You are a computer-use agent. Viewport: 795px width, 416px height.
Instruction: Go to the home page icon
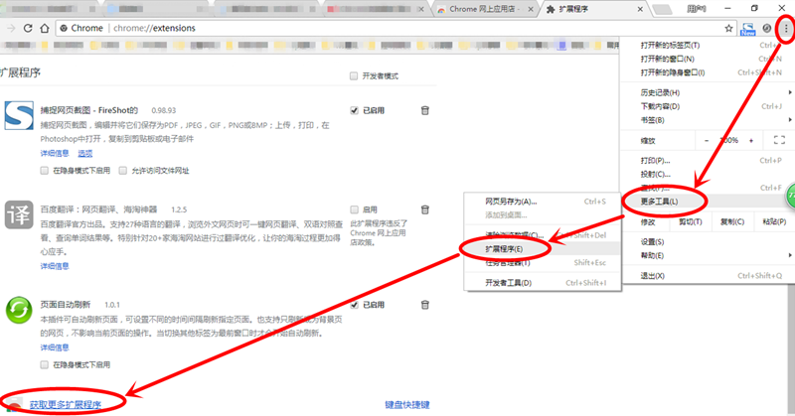(x=45, y=29)
